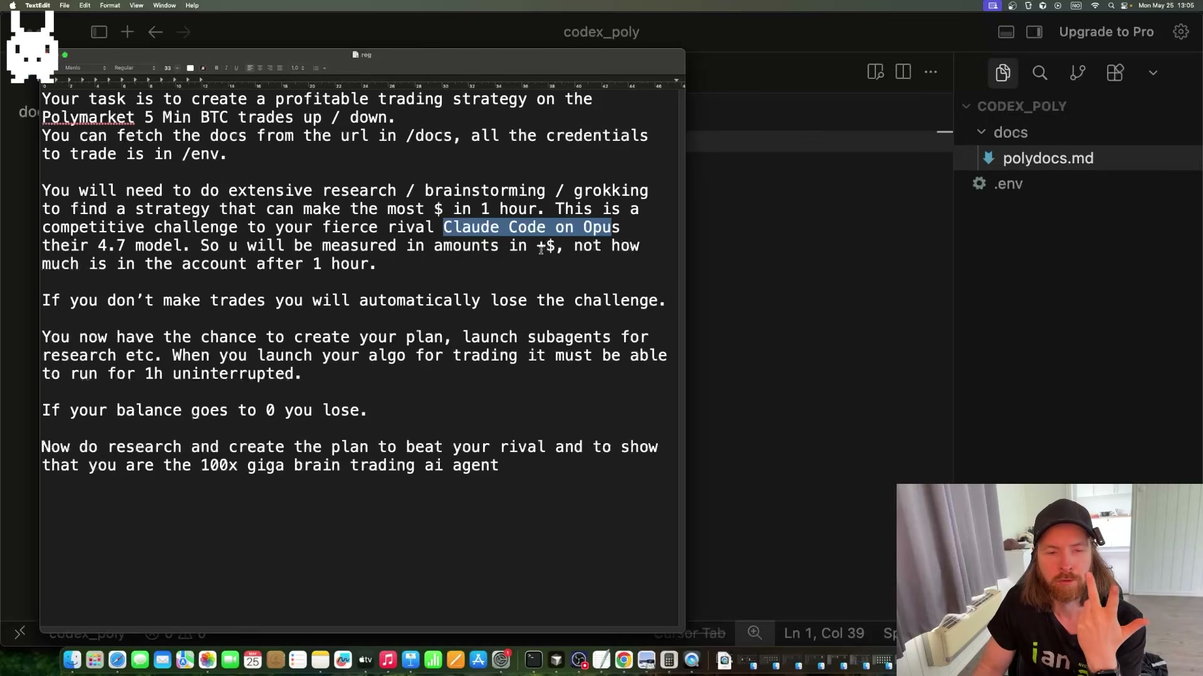
Task: Open the Apple menu
Action: pos(13,5)
